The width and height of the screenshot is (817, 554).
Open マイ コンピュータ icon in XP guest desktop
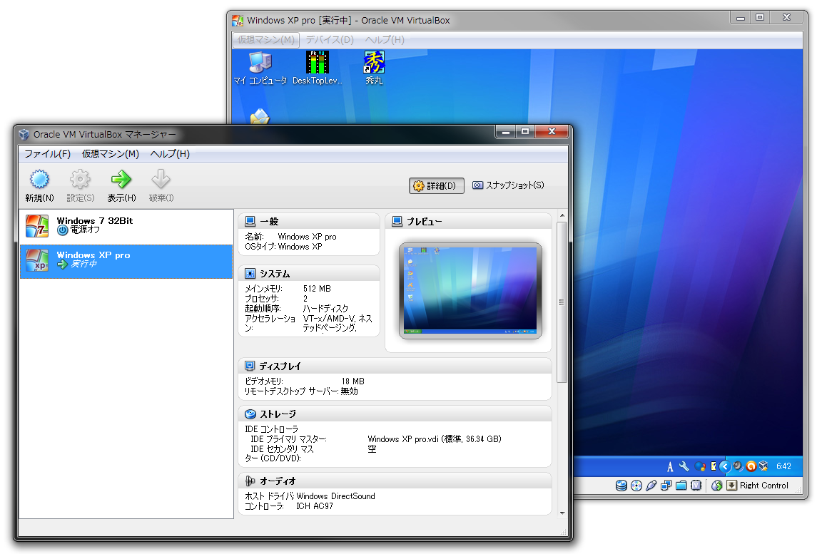tap(260, 68)
